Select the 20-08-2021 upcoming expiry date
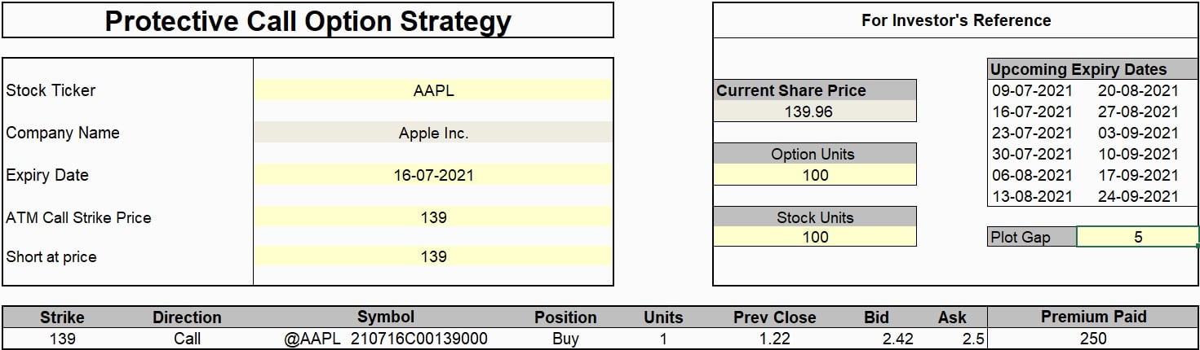Image resolution: width=1200 pixels, height=350 pixels. [1138, 90]
